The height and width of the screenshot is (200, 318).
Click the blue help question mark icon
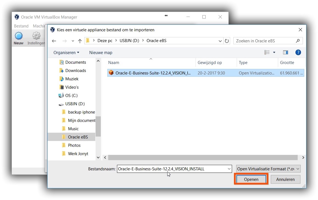(x=298, y=52)
